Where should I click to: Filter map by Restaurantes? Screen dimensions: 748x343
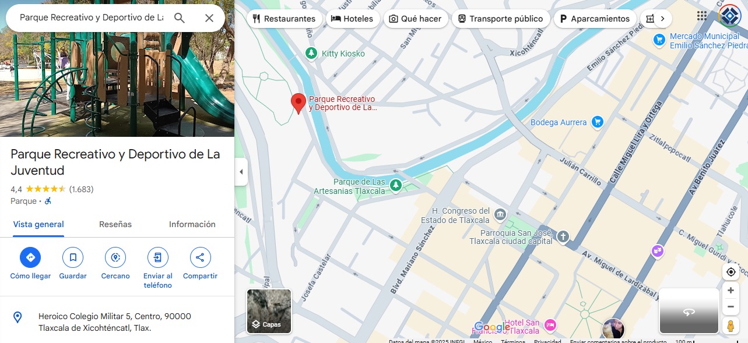pyautogui.click(x=285, y=19)
